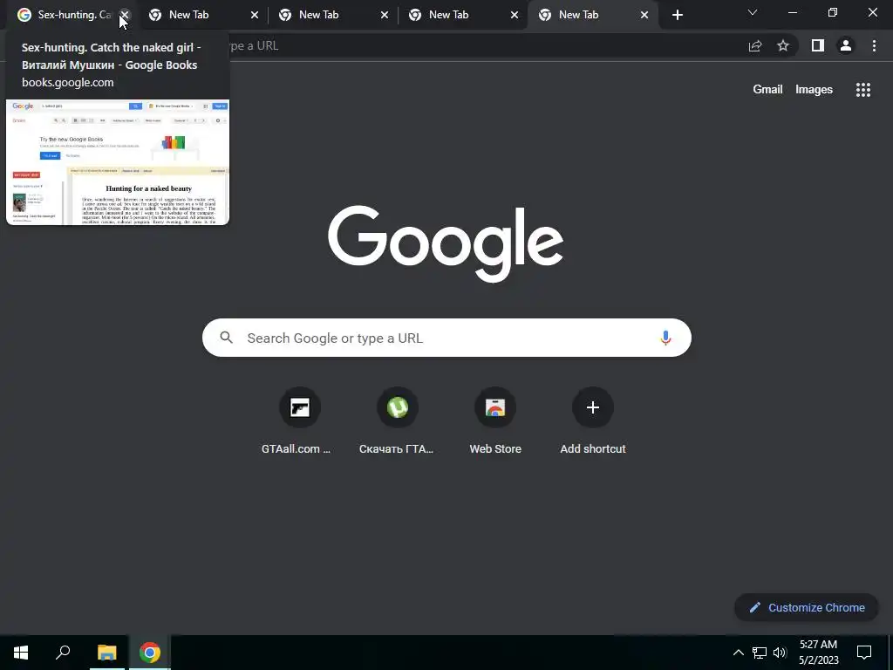
Task: Open the volume speaker tray icon
Action: 780,653
